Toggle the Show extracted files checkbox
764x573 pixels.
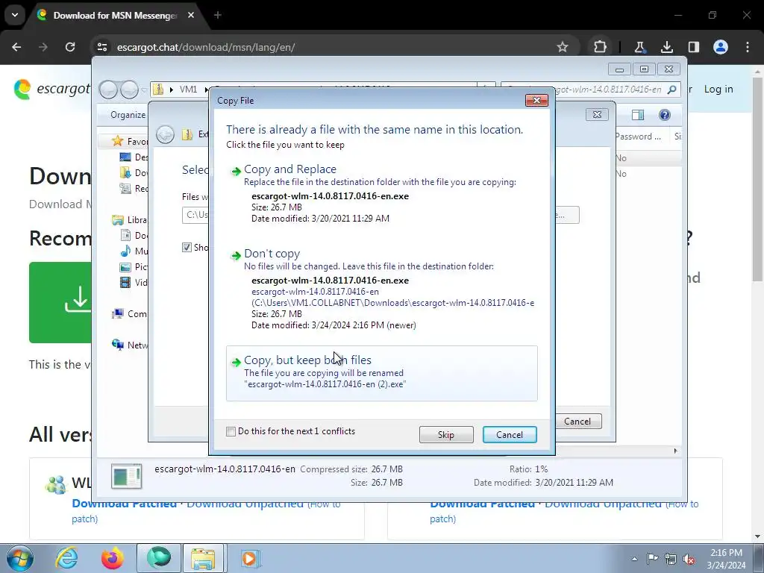click(187, 247)
